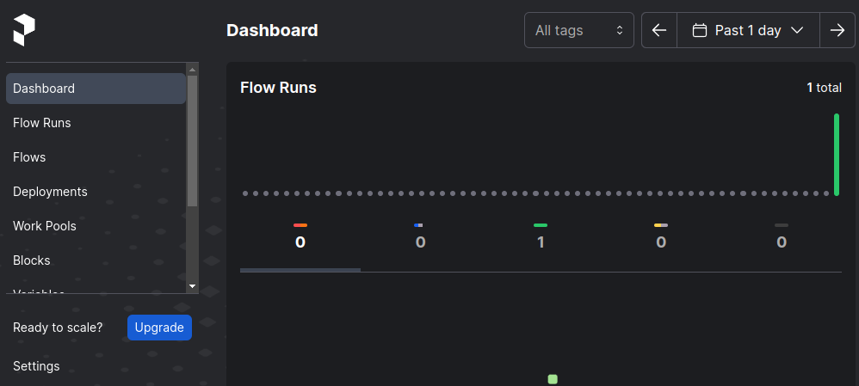Open Settings from the sidebar
Viewport: 859px width, 386px height.
point(36,365)
